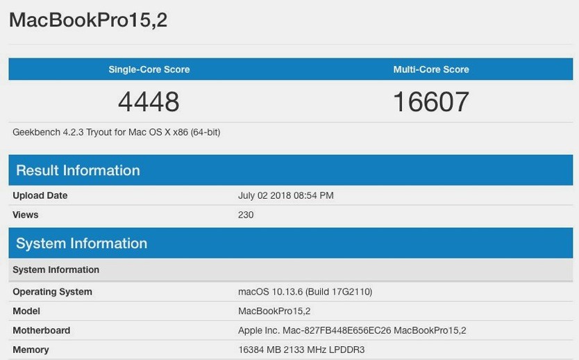
Task: Click the July 02 2018 upload timestamp
Action: [286, 195]
